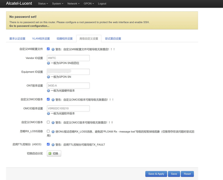223x180 pixels.
Task: Click the 切换启动分区 label
Action: [35, 153]
